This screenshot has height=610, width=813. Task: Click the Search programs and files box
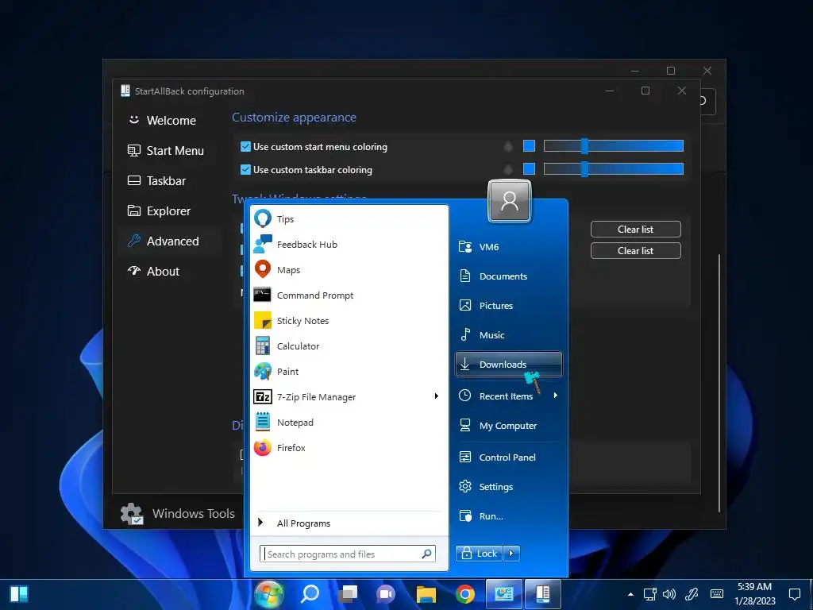point(341,554)
